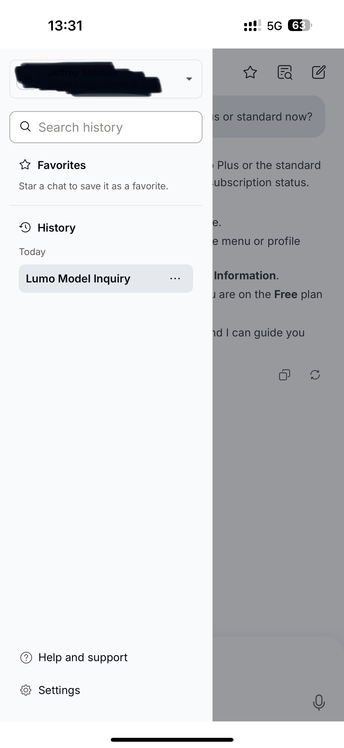Tap the microphone voice input icon
Image resolution: width=344 pixels, height=748 pixels.
319,702
